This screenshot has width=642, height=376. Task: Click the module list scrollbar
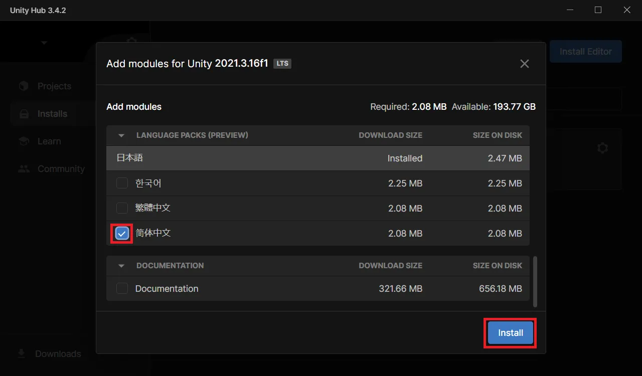click(x=535, y=282)
